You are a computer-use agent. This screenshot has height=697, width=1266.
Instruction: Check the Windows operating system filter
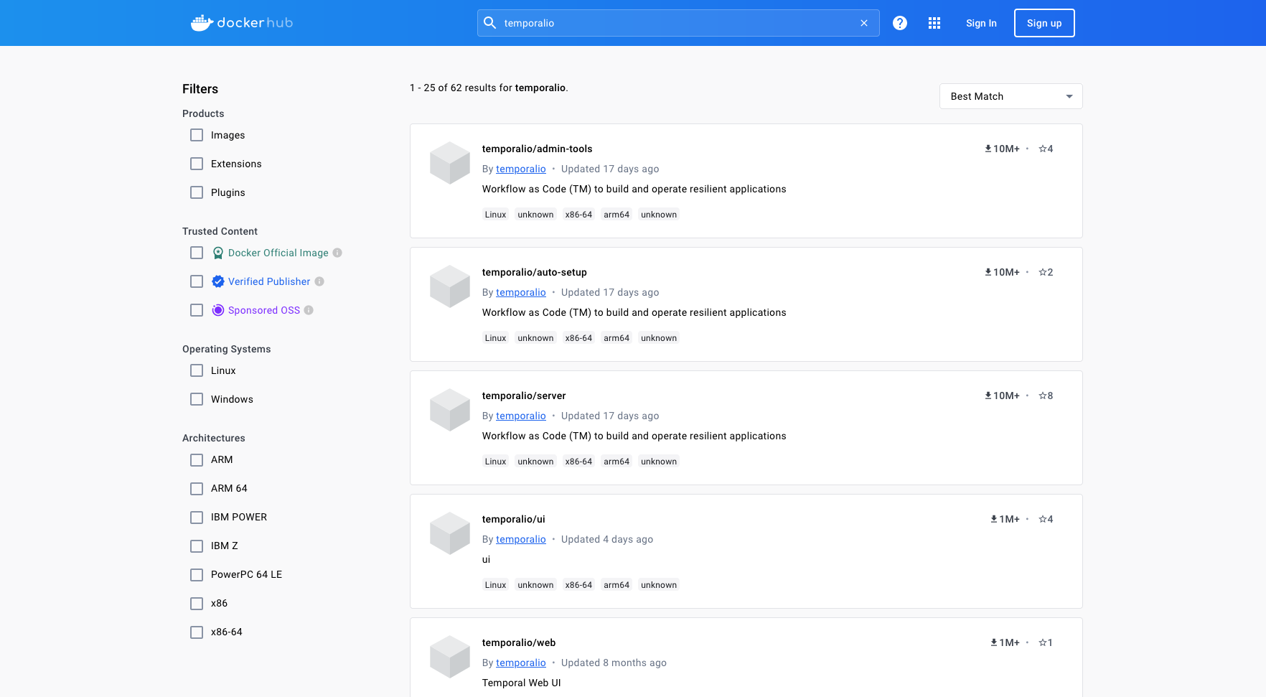(197, 399)
